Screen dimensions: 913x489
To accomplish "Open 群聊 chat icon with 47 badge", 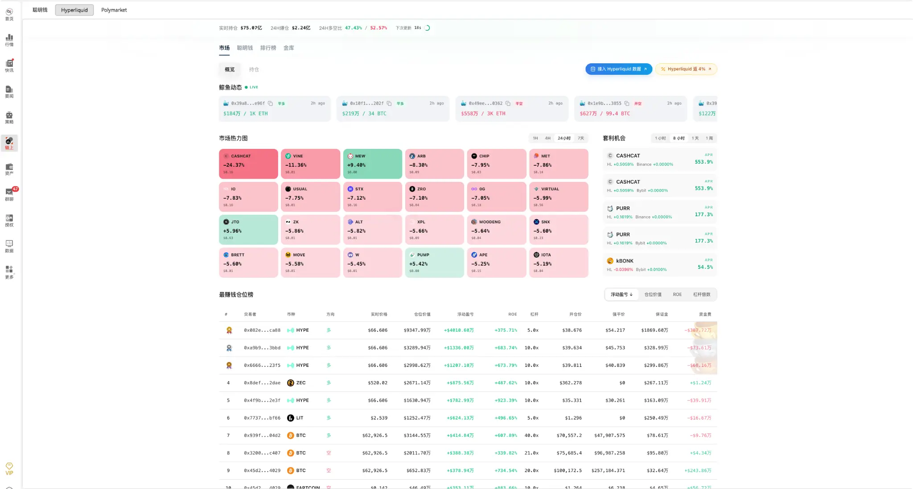I will (9, 194).
